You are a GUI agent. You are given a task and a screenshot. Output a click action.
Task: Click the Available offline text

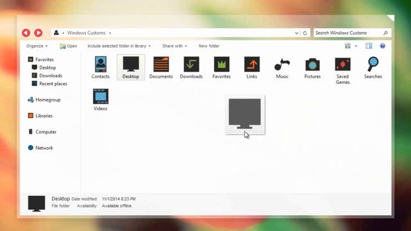(116, 206)
